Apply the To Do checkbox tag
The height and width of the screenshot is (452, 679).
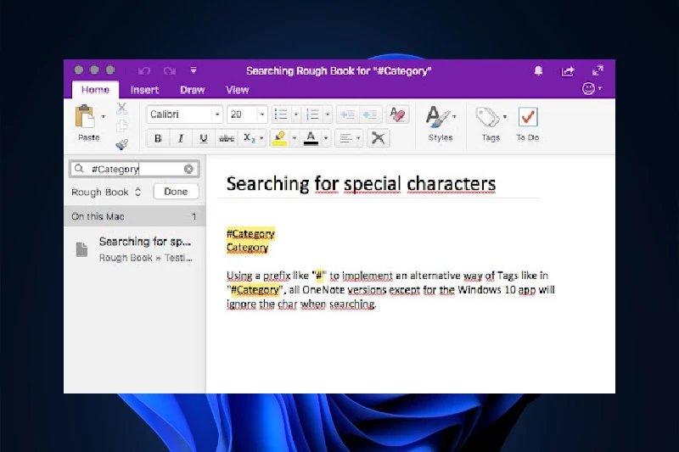click(x=527, y=124)
